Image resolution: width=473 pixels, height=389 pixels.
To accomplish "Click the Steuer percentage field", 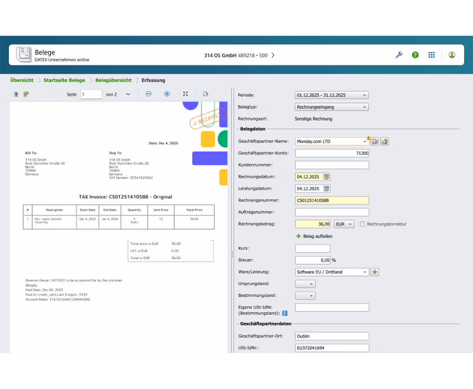I will 313,260.
